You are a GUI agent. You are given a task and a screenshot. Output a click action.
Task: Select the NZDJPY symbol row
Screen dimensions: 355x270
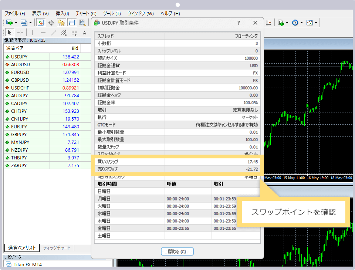coord(47,150)
